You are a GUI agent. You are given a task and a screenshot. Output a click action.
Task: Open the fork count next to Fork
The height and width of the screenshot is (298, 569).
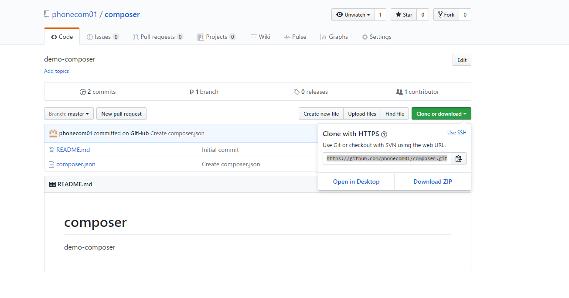click(465, 14)
